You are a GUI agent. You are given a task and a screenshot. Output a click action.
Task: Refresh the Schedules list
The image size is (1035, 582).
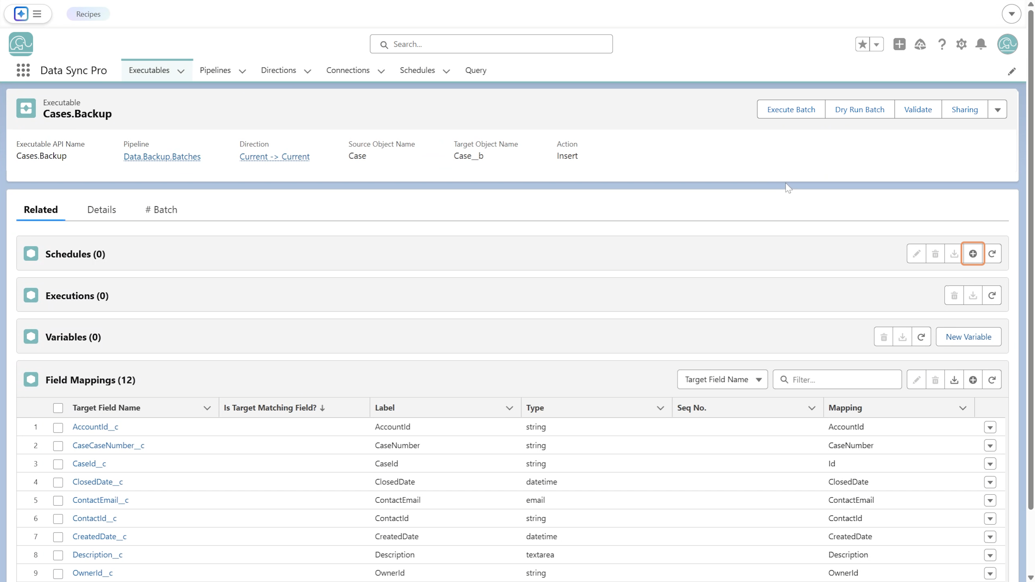pyautogui.click(x=992, y=254)
